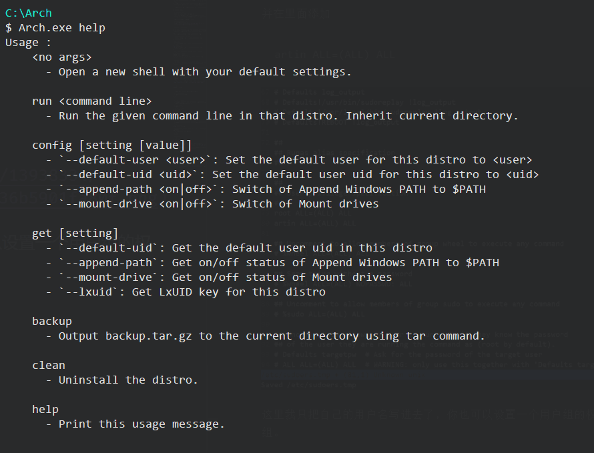The height and width of the screenshot is (453, 594).
Task: Click the "backup" command heading
Action: (x=51, y=321)
